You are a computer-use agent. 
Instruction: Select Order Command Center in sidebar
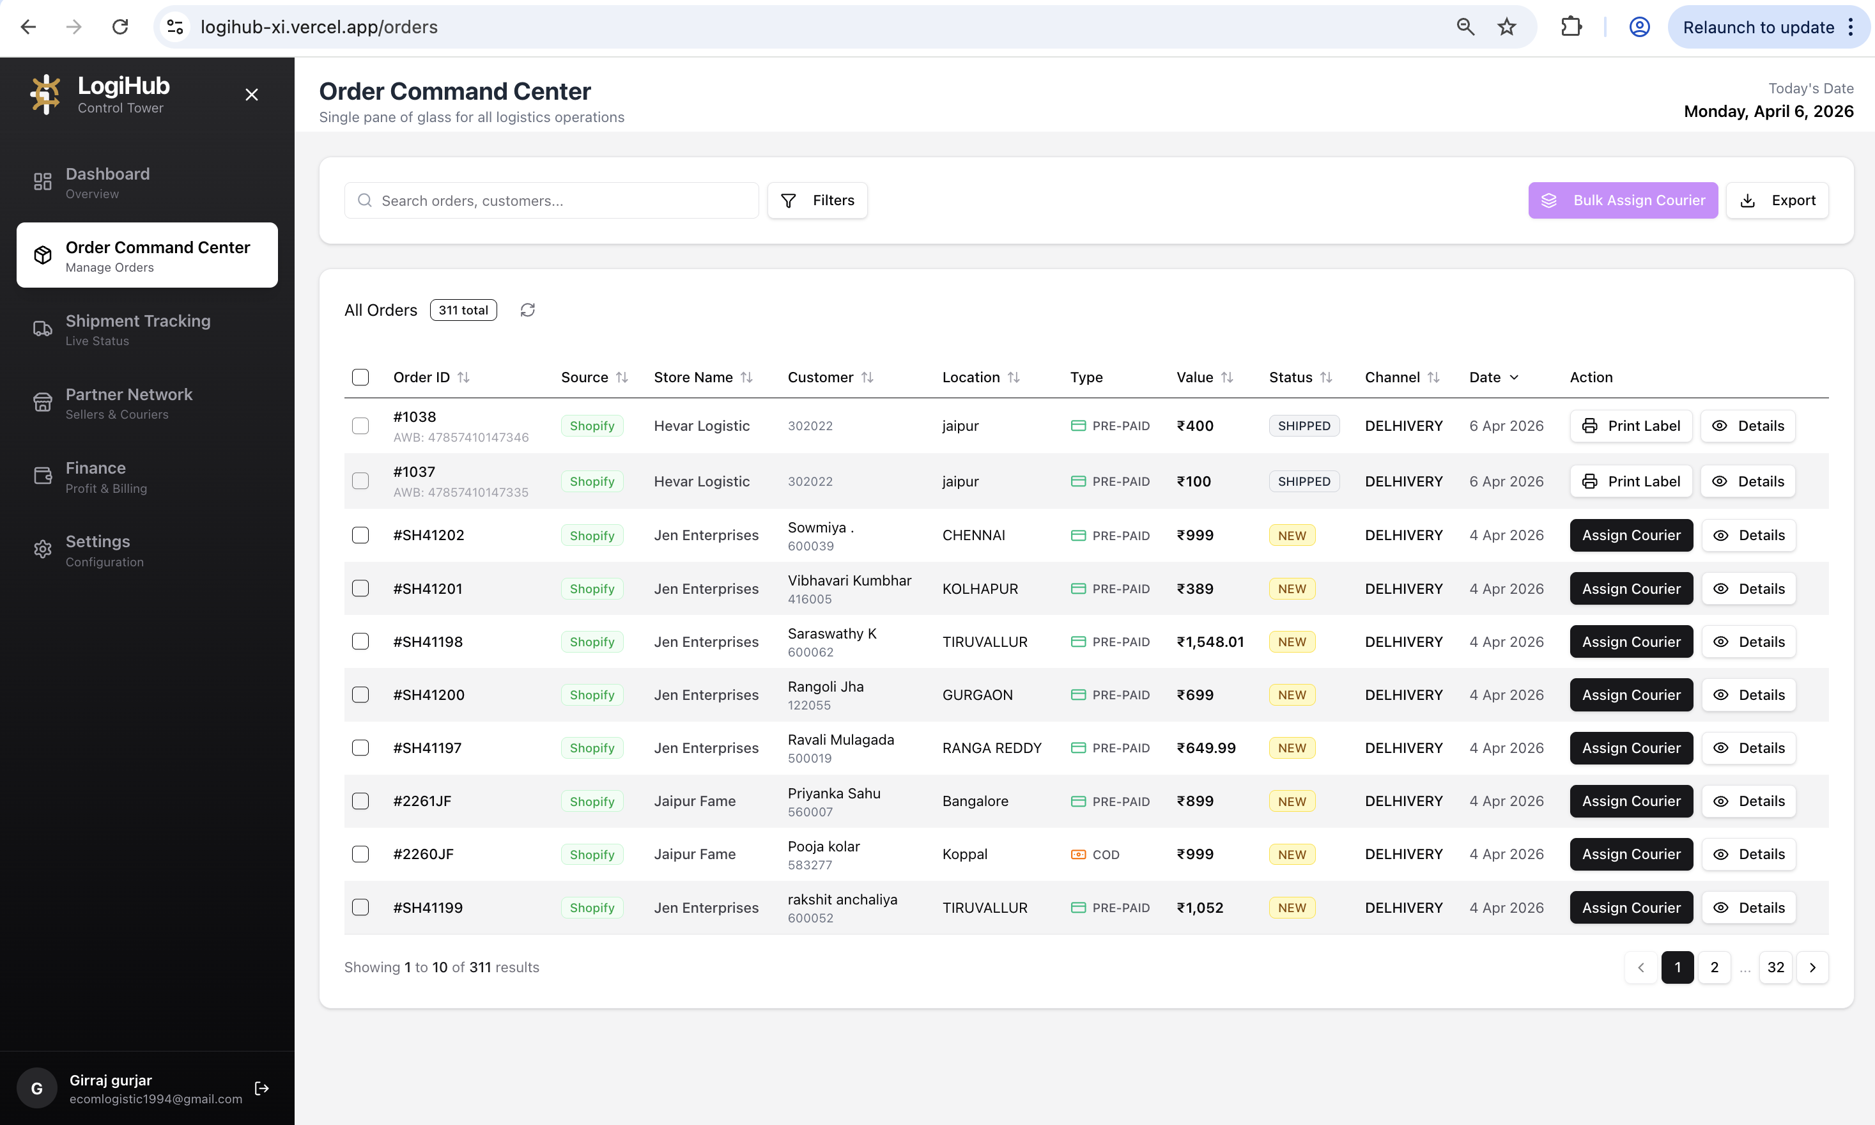pyautogui.click(x=147, y=256)
